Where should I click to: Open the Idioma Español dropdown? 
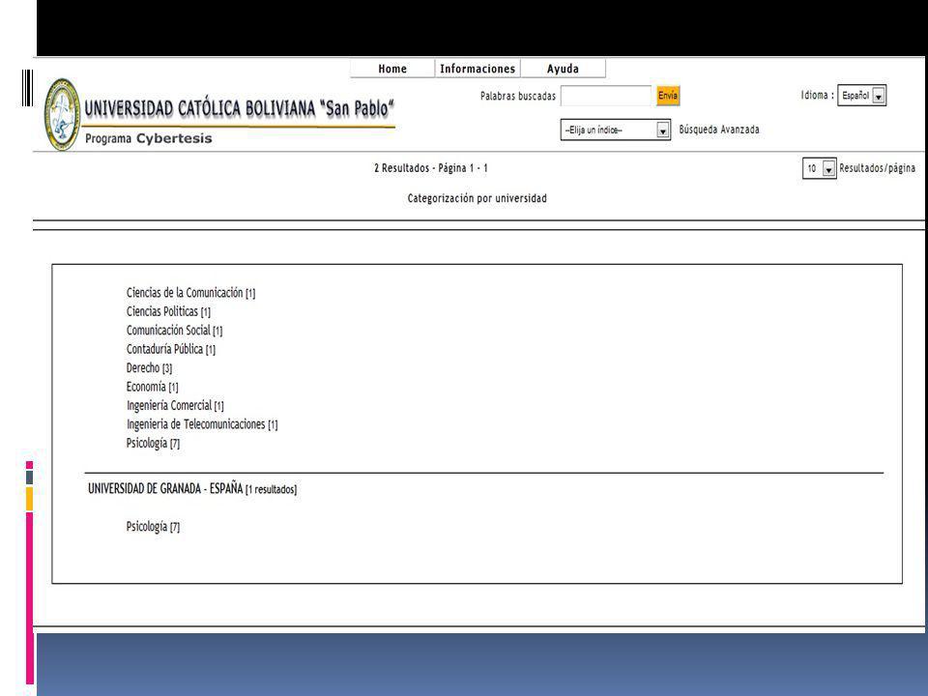[861, 96]
